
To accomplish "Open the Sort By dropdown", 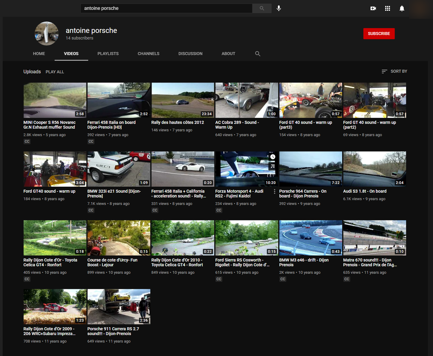I will point(394,71).
